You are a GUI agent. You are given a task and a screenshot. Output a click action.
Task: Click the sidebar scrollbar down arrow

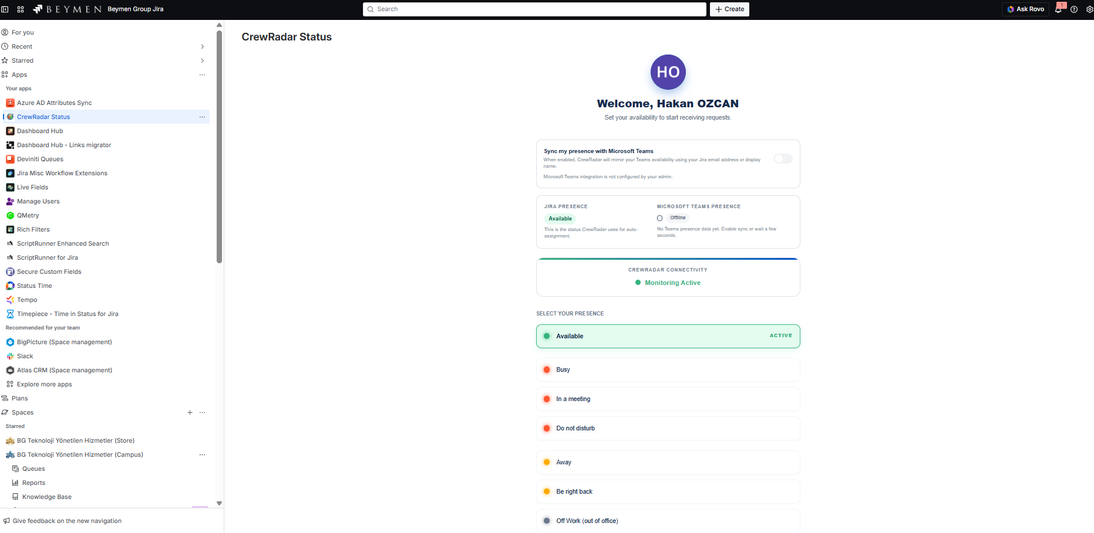coord(219,503)
